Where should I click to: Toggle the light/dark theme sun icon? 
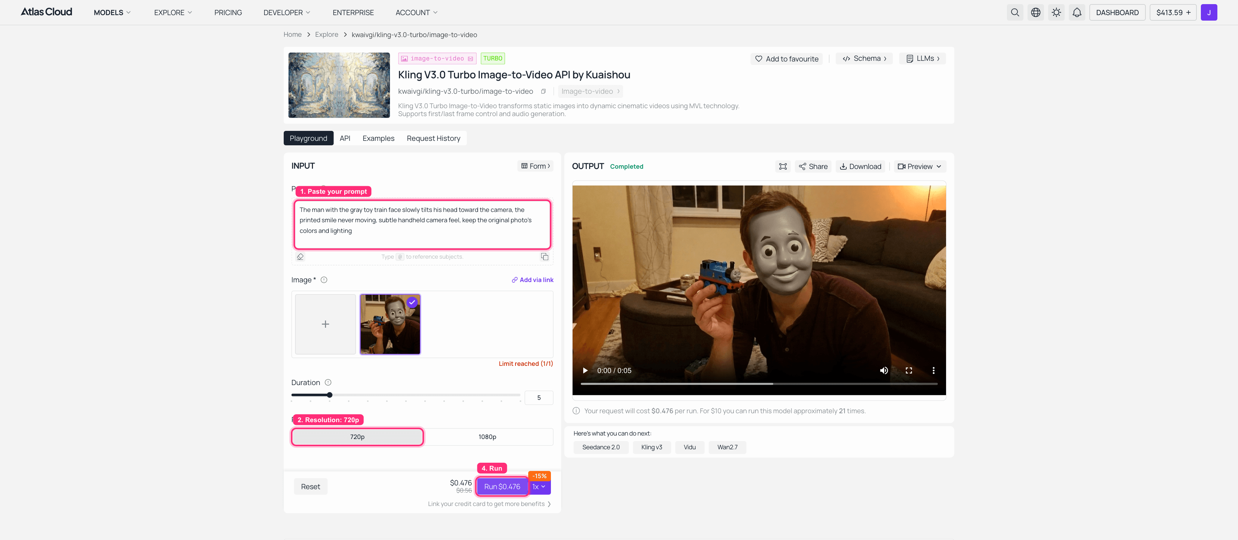tap(1056, 12)
